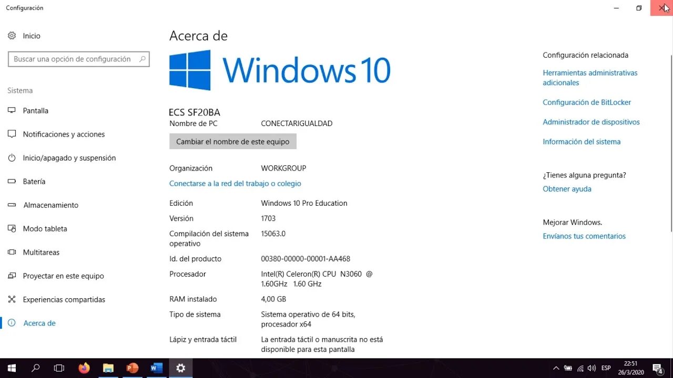This screenshot has height=378, width=673.
Task: Click the Multitareas icon
Action: click(12, 253)
